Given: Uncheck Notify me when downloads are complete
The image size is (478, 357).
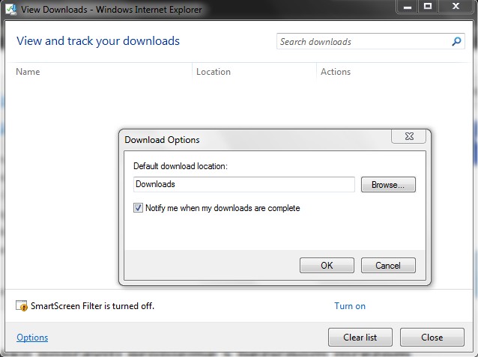Looking at the screenshot, I should point(138,208).
